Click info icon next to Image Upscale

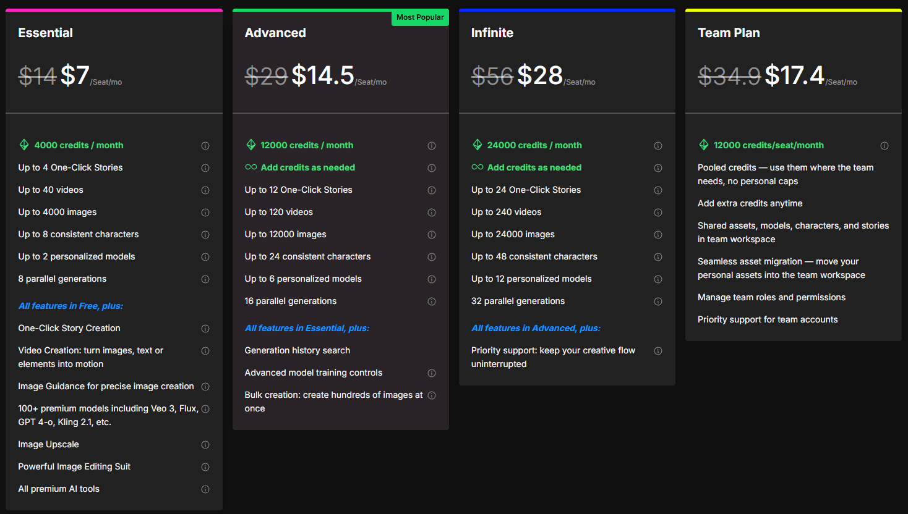pos(205,445)
